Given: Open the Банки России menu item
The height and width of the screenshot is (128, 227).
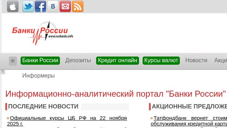Looking at the screenshot, I should (40, 60).
